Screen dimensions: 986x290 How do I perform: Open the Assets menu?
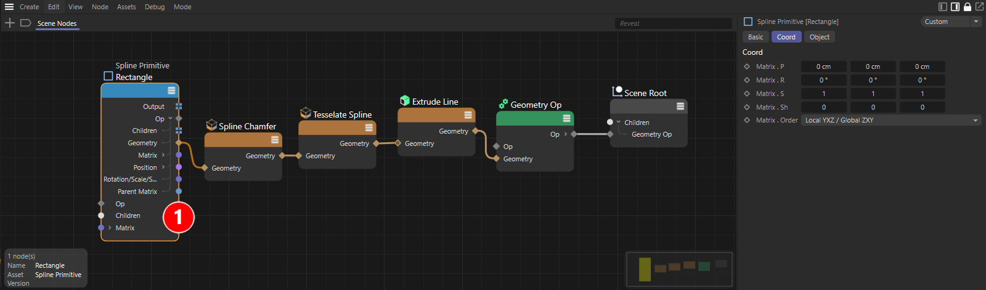pos(126,7)
